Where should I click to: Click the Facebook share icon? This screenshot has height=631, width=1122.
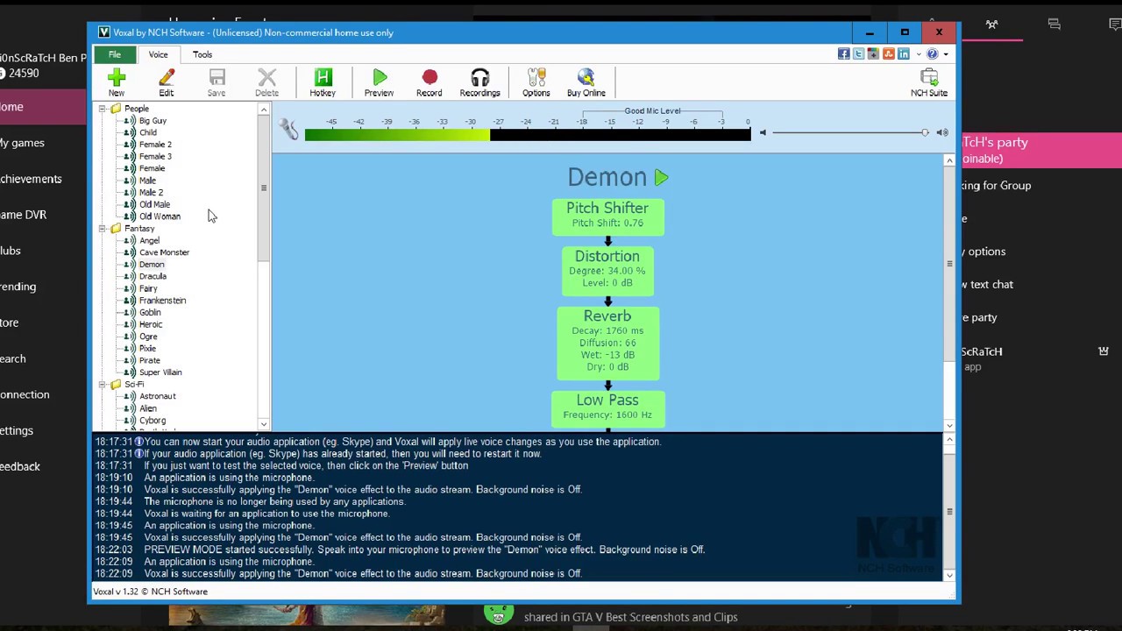click(843, 54)
